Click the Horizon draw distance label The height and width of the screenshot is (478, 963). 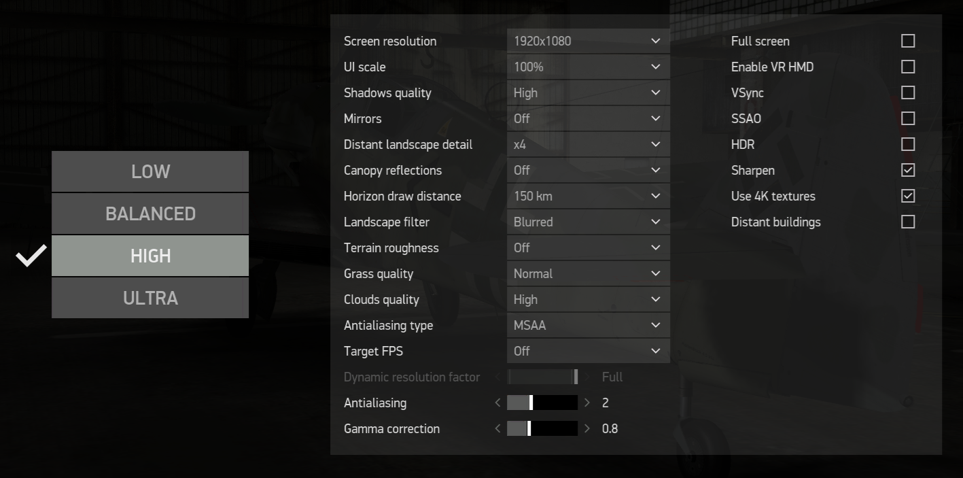(x=402, y=196)
